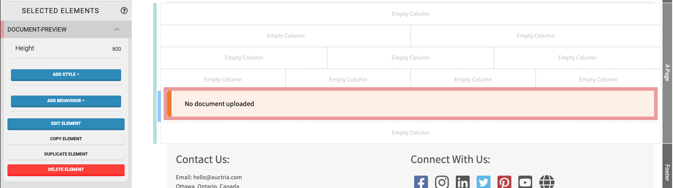Click the Copy Element button
Image resolution: width=673 pixels, height=188 pixels.
click(66, 139)
